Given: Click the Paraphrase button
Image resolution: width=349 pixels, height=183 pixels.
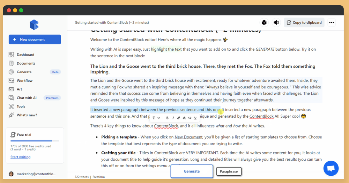Looking at the screenshot, I should [x=229, y=171].
